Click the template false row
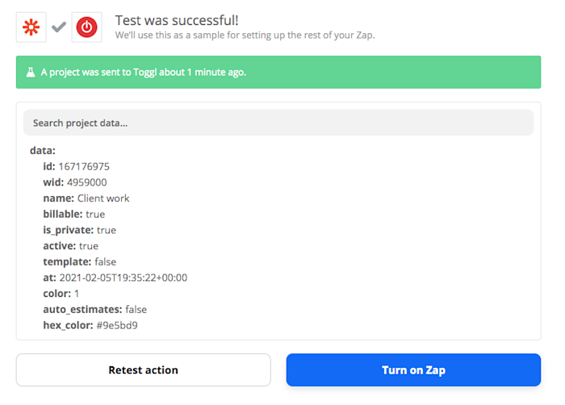Viewport: 565px width, 405px height. coord(79,261)
